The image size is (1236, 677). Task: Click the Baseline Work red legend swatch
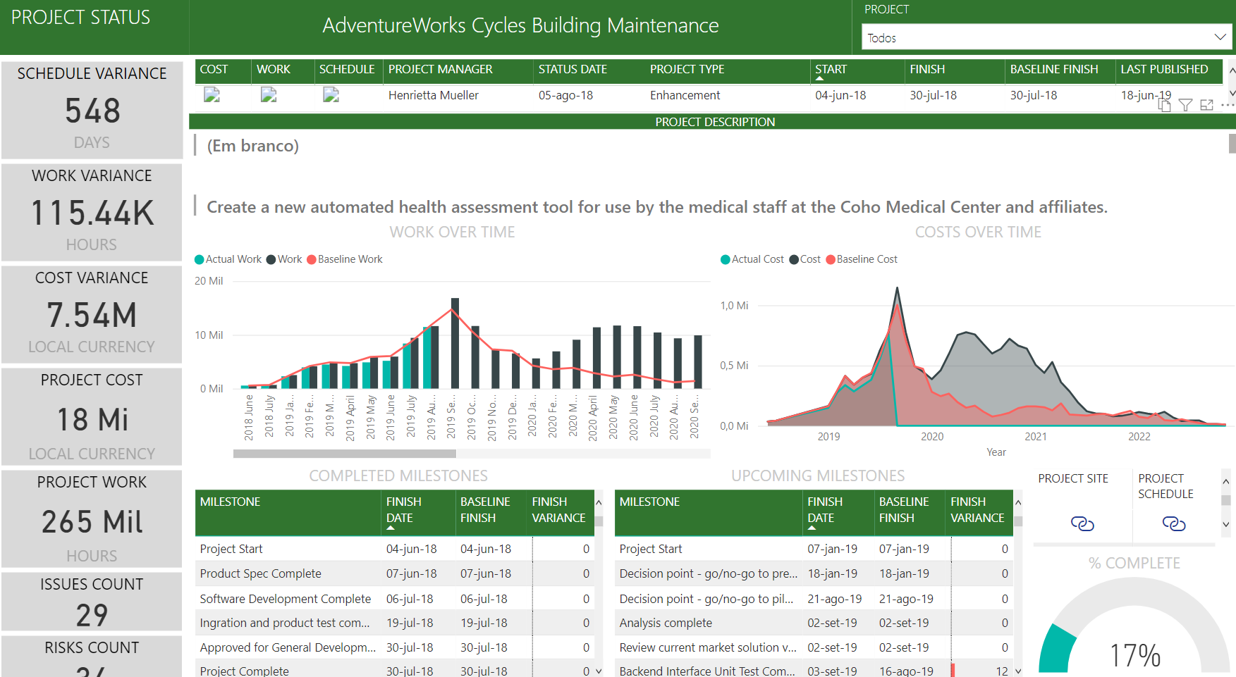(312, 259)
